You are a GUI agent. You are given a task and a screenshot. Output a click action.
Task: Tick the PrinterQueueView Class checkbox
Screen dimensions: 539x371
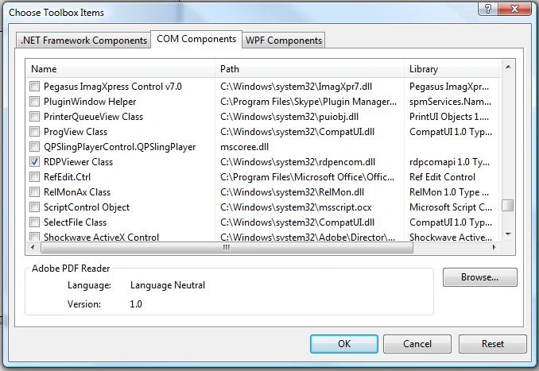coord(34,117)
